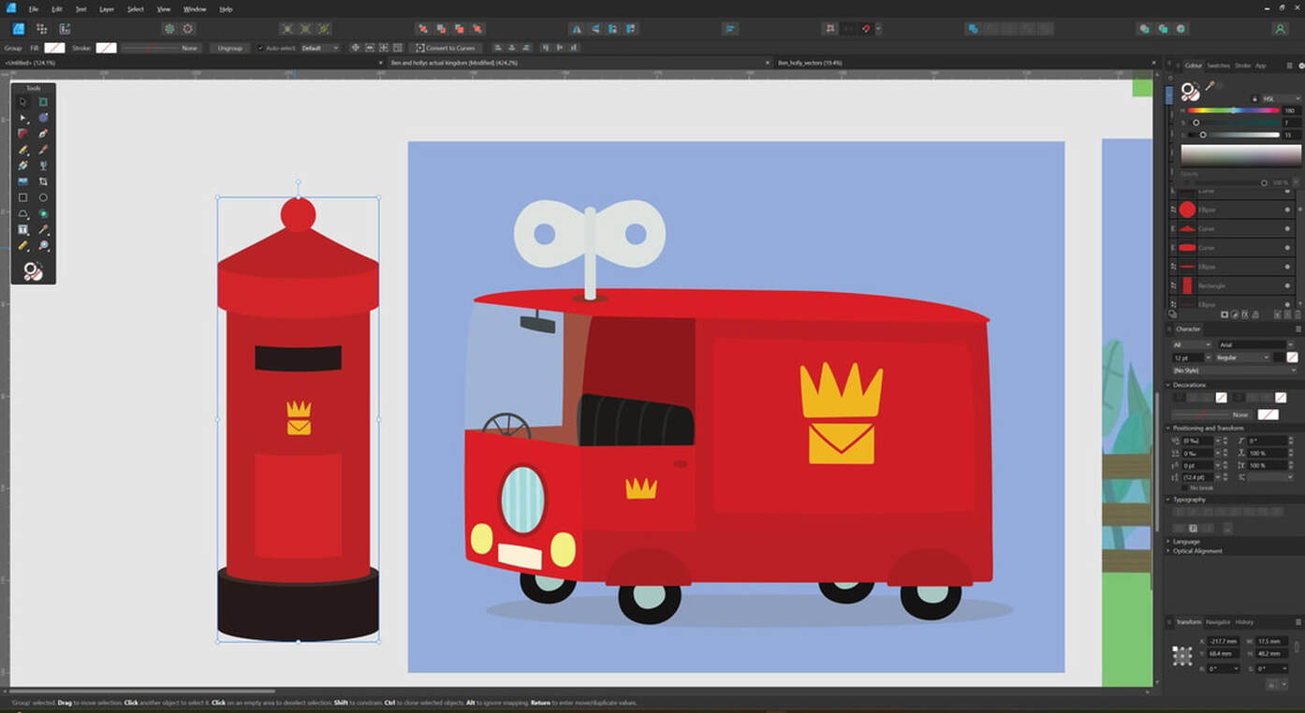Toggle visibility of the Curve layer below the red Ellipse
Screen dimensions: 1305x713
[x=1287, y=228]
